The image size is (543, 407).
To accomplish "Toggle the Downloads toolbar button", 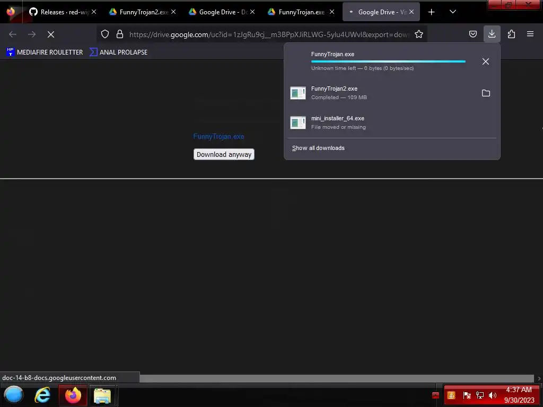I will (x=492, y=34).
